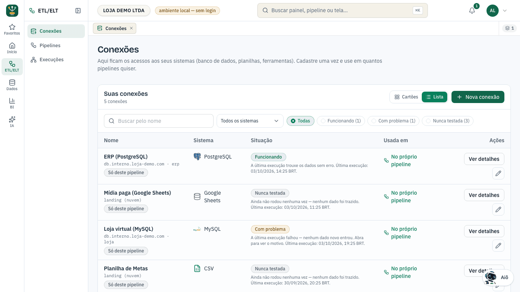Viewport: 520px width, 292px height.
Task: Open the layers counter icon
Action: 510,28
